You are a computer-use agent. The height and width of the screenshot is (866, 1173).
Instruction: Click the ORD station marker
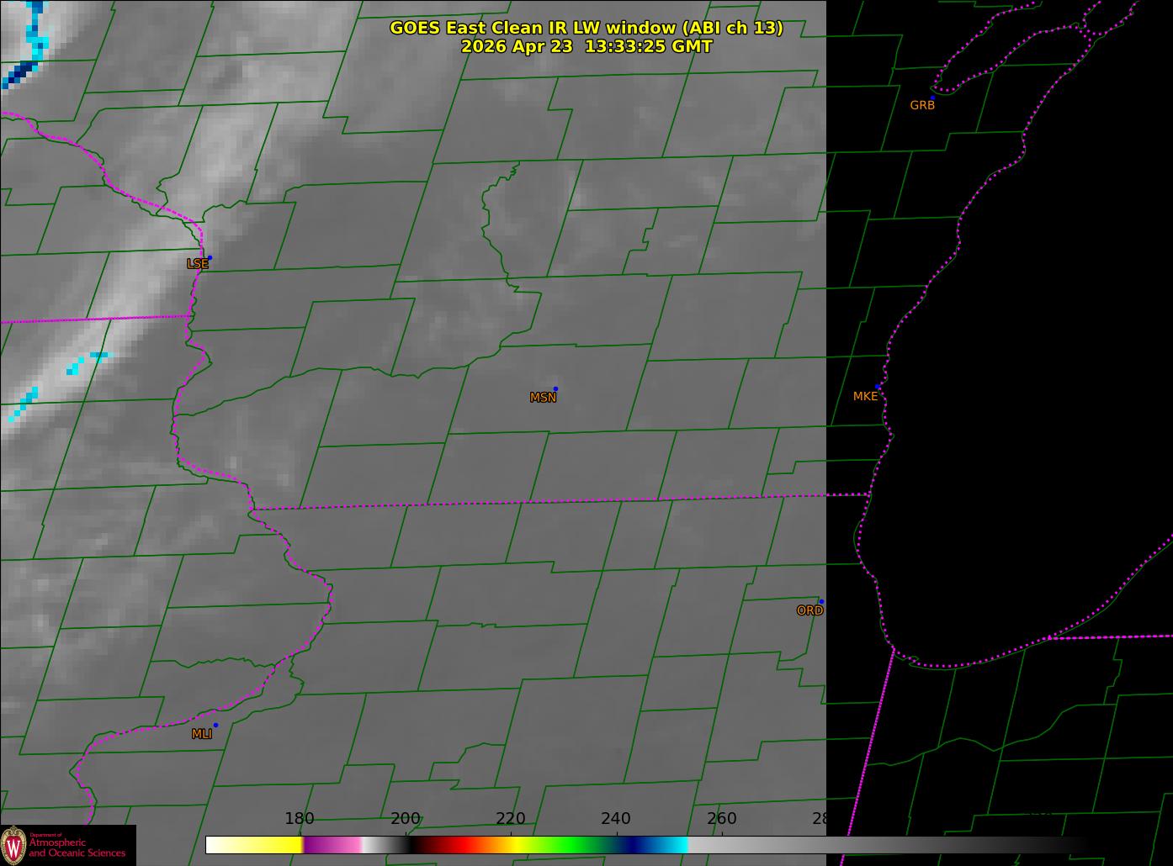(821, 601)
